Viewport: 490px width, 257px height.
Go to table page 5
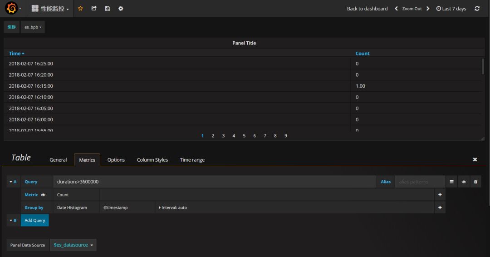pos(244,136)
